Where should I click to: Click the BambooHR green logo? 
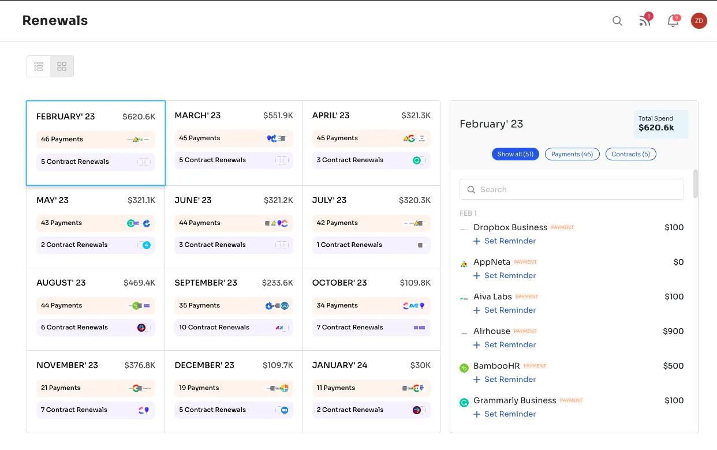point(464,368)
